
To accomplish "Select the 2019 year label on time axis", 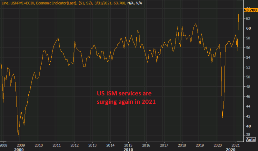I will click(200, 145).
